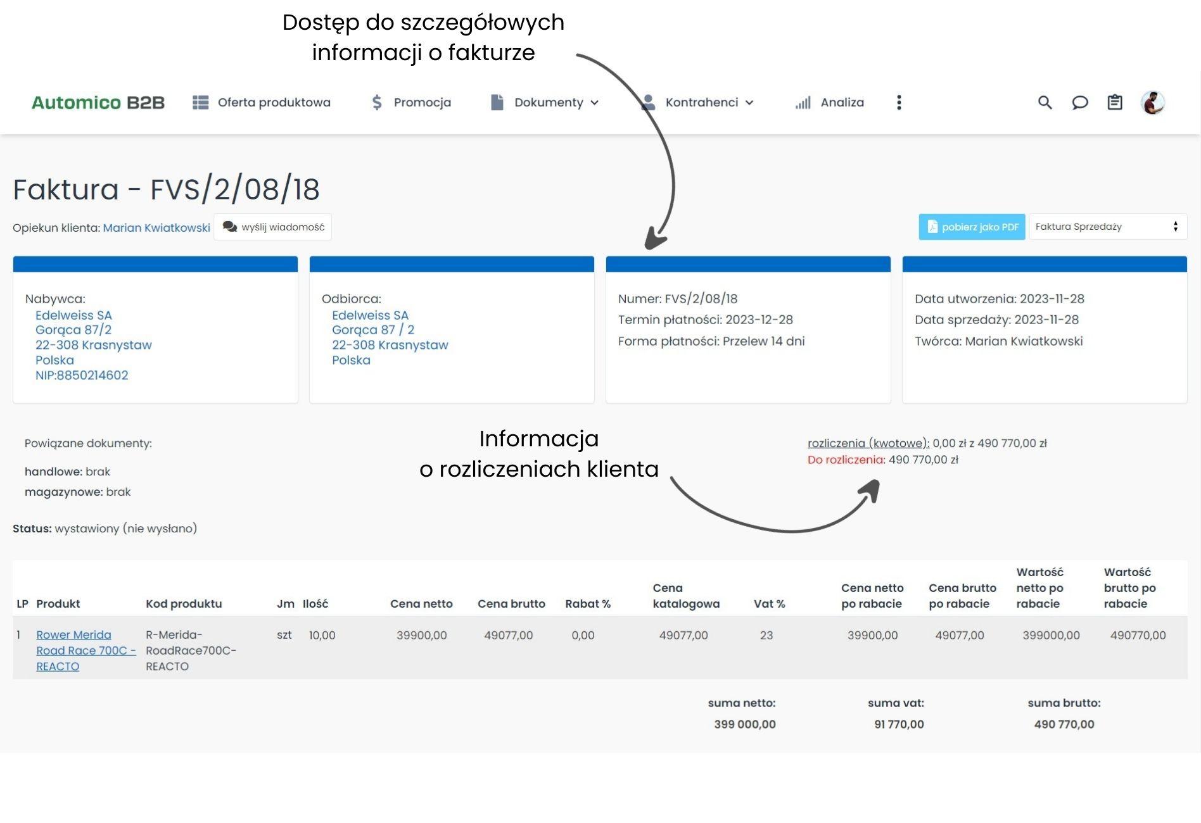Go to Oferta produktowa menu item
The height and width of the screenshot is (823, 1201).
(274, 103)
